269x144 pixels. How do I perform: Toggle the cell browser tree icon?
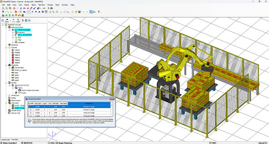(x=91, y=12)
